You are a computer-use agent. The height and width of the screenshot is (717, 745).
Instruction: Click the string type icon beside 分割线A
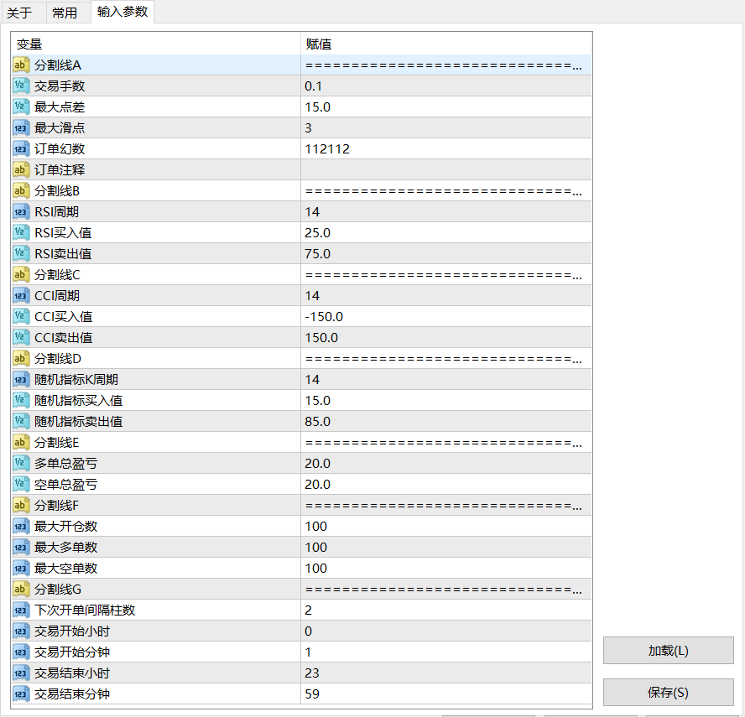coord(22,65)
